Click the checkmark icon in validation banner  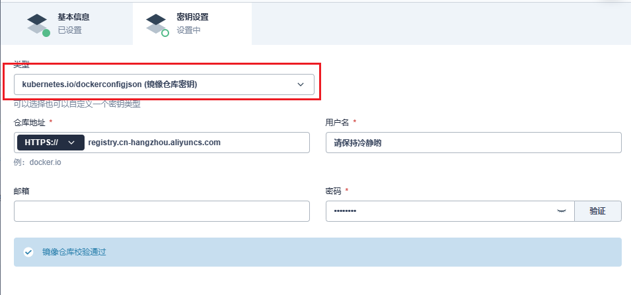(x=28, y=252)
